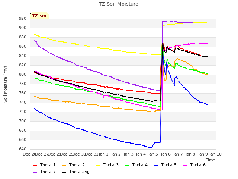Click the 800 y-axis tick label
238x179 pixels.
23,75
